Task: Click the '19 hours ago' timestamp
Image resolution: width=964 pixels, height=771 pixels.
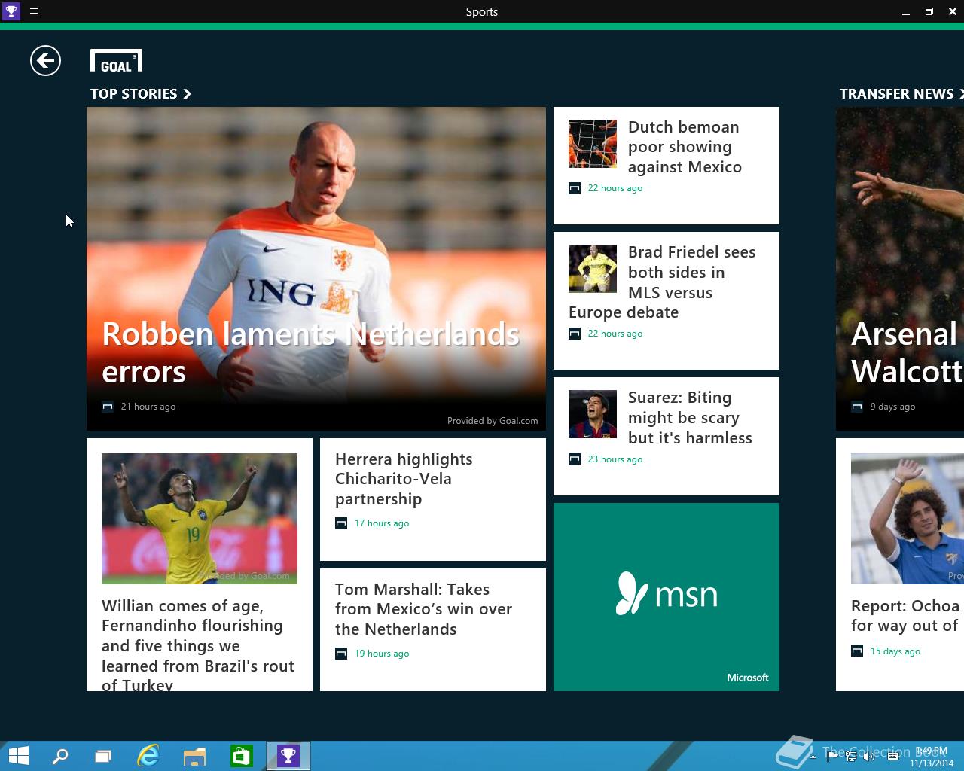Action: [x=382, y=654]
